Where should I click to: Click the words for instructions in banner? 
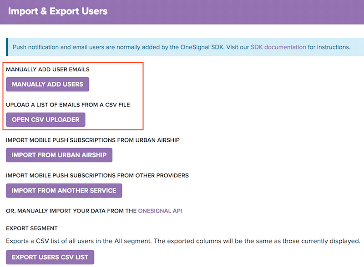tap(329, 47)
